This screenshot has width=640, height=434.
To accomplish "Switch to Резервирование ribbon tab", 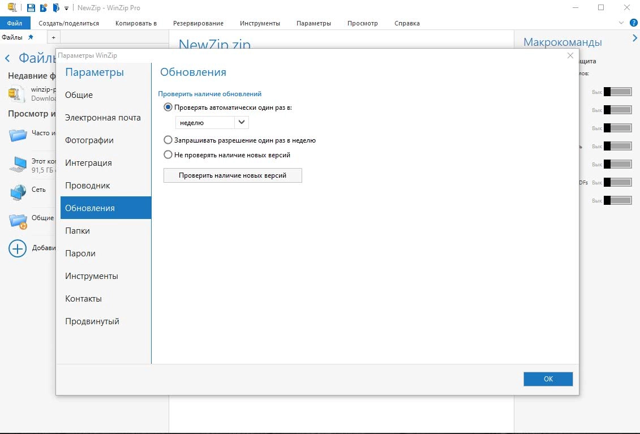I will pos(198,23).
